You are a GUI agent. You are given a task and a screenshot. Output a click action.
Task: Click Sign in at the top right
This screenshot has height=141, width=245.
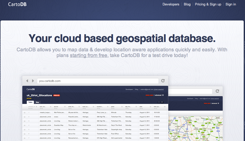(231, 4)
